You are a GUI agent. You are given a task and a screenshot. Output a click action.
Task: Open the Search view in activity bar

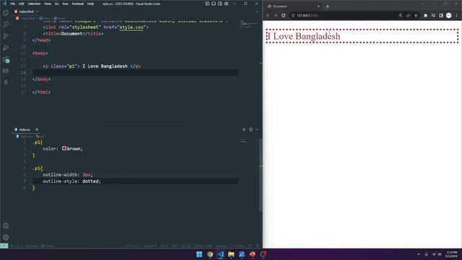pos(6,25)
